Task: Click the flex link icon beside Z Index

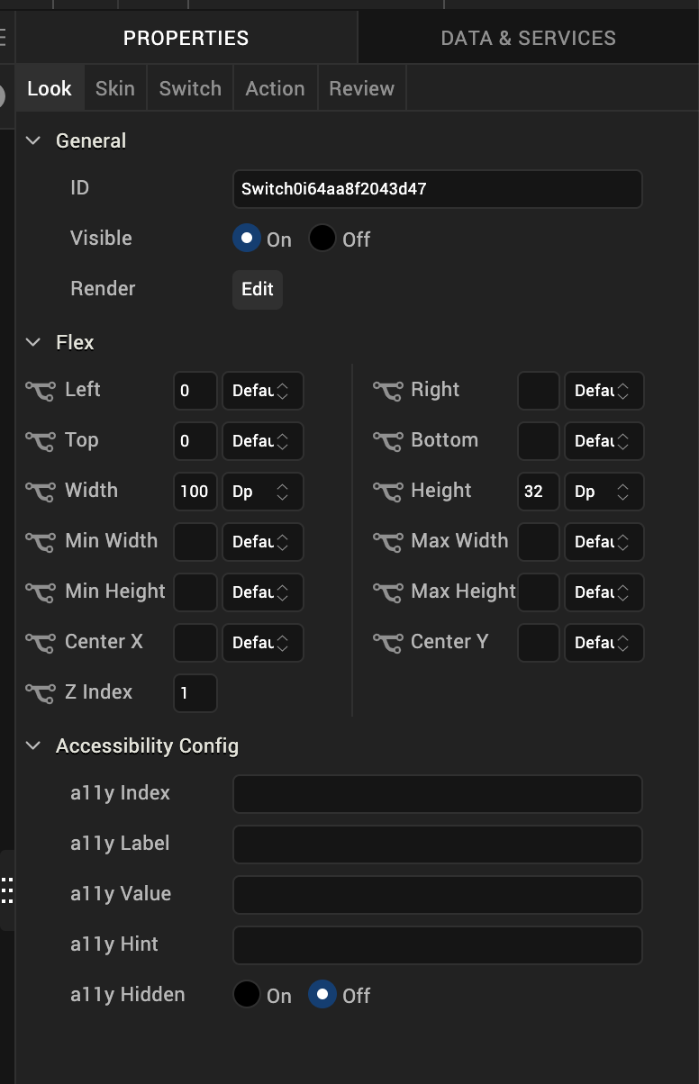Action: click(41, 693)
